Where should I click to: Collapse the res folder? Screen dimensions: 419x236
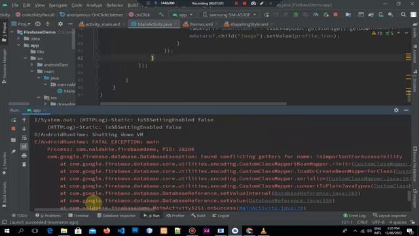pos(39,98)
